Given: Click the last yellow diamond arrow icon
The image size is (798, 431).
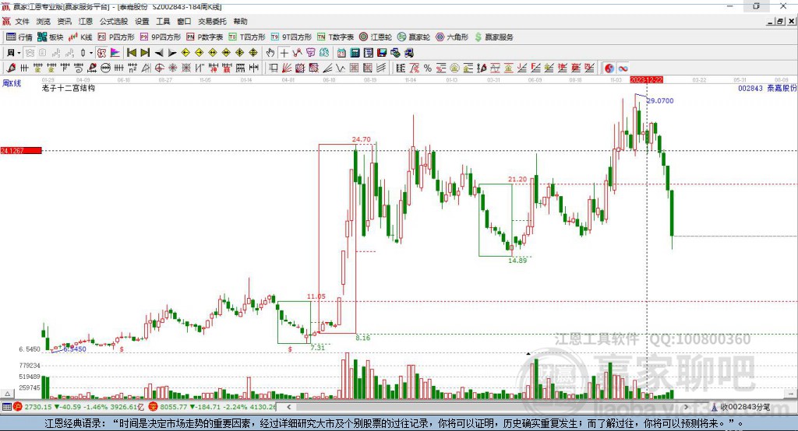Looking at the screenshot, I should click(253, 53).
